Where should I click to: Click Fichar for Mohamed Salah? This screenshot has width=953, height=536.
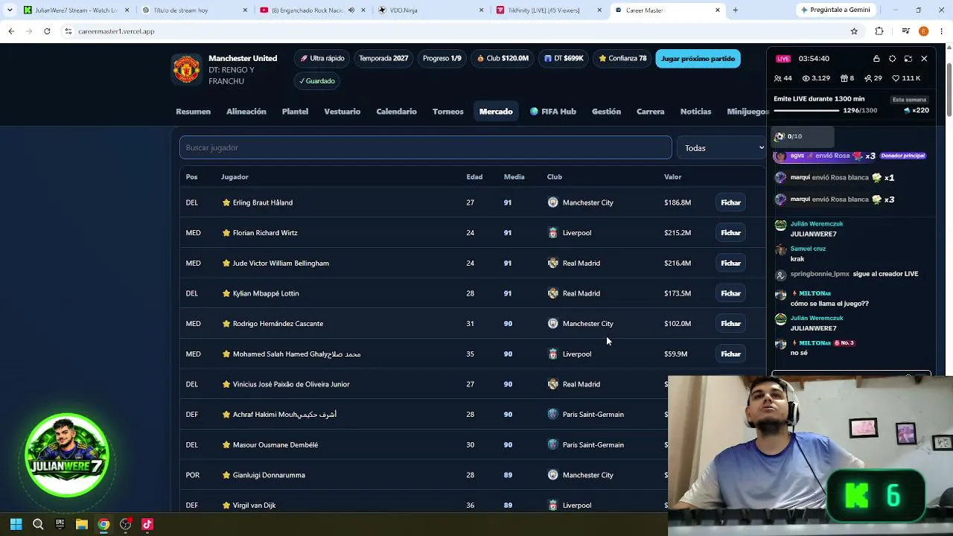pyautogui.click(x=730, y=354)
